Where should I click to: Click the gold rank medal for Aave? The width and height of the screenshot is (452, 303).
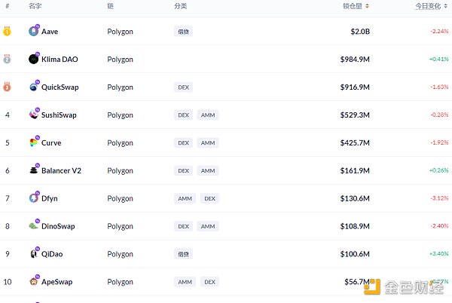pyautogui.click(x=7, y=32)
